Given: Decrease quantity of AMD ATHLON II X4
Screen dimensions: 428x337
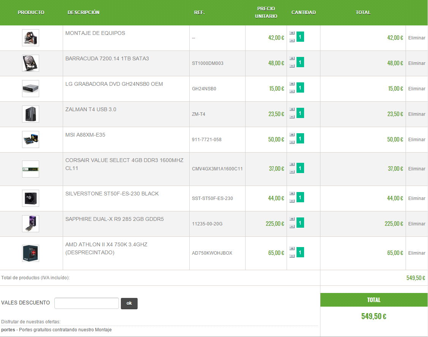Looking at the screenshot, I should [x=292, y=256].
